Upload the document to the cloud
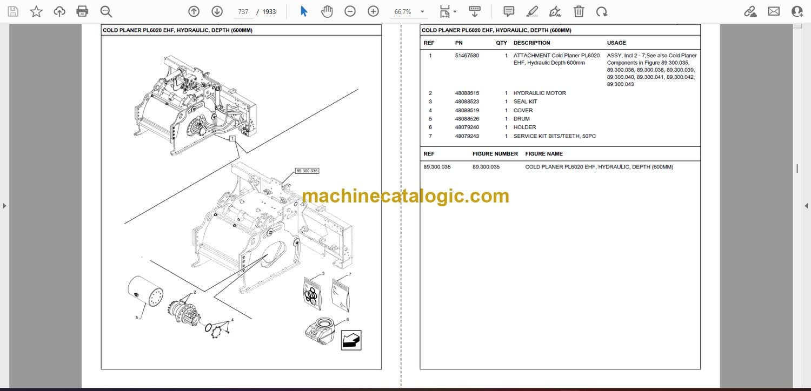811x391 pixels. (59, 11)
